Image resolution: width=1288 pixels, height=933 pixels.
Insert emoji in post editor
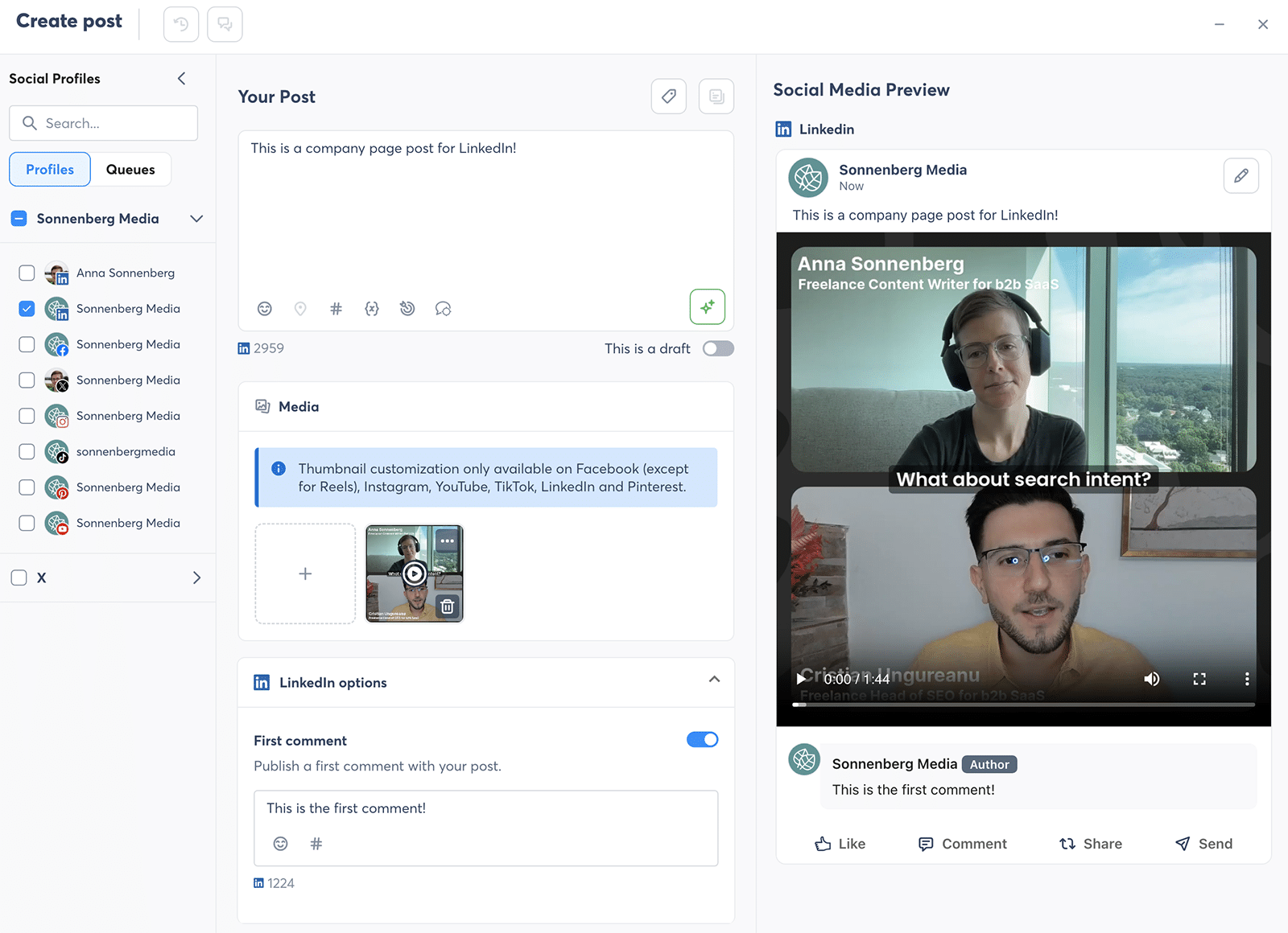pos(265,309)
